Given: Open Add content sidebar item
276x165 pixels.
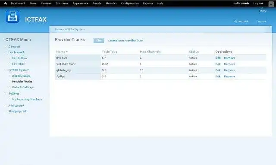Looking at the screenshot, I should click(16, 105).
